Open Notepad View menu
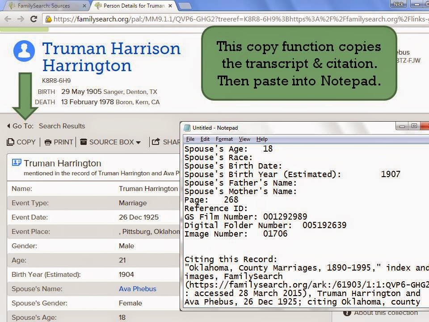 tap(244, 139)
